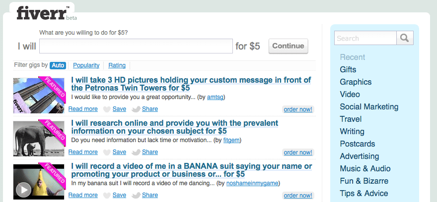437x202 pixels.
Task: Filter gigs by Popularity
Action: [86, 65]
